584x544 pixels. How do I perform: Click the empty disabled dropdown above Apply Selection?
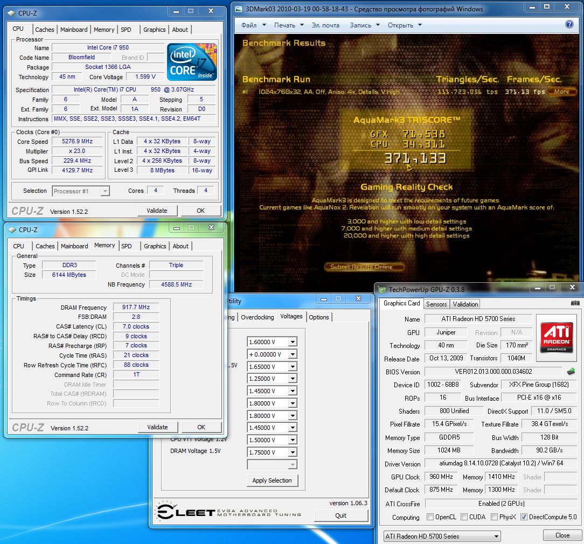[272, 465]
